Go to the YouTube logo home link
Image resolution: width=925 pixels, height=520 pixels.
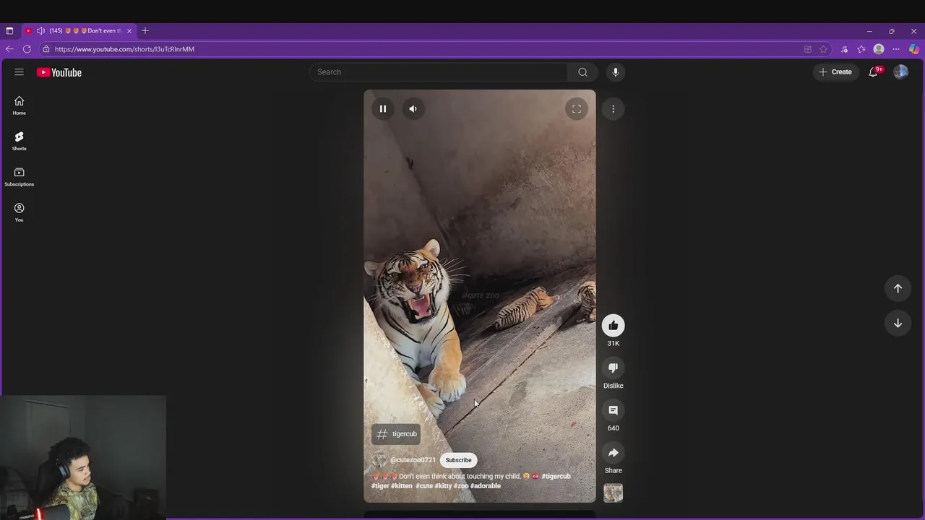(59, 72)
